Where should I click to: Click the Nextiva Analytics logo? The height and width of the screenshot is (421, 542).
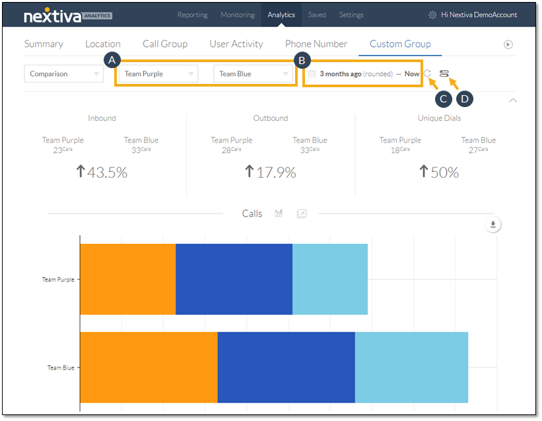click(68, 16)
